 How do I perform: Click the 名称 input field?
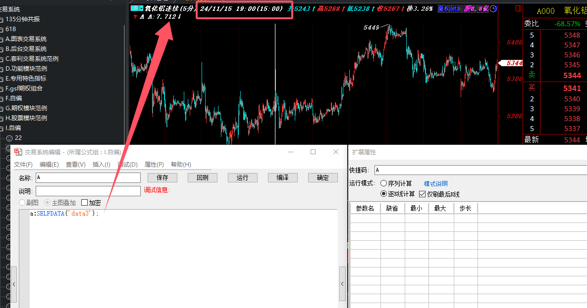coord(88,177)
